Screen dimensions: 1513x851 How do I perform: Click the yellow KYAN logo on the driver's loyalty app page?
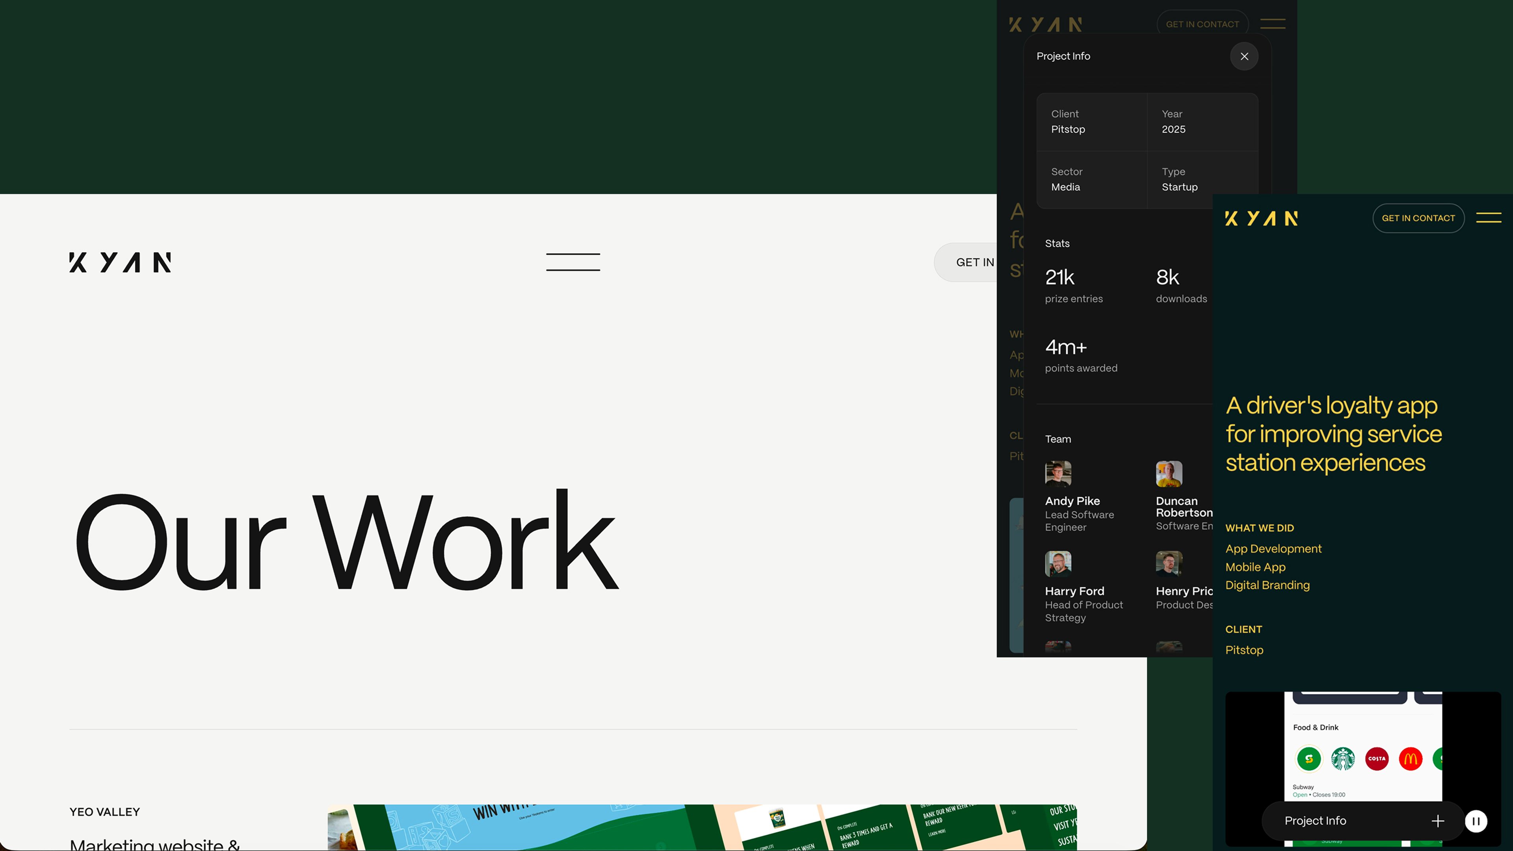coord(1261,219)
